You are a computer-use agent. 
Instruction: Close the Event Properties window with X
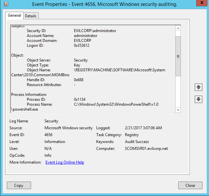click(x=200, y=4)
